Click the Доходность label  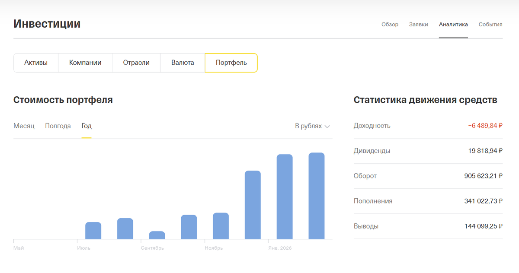tap(372, 126)
